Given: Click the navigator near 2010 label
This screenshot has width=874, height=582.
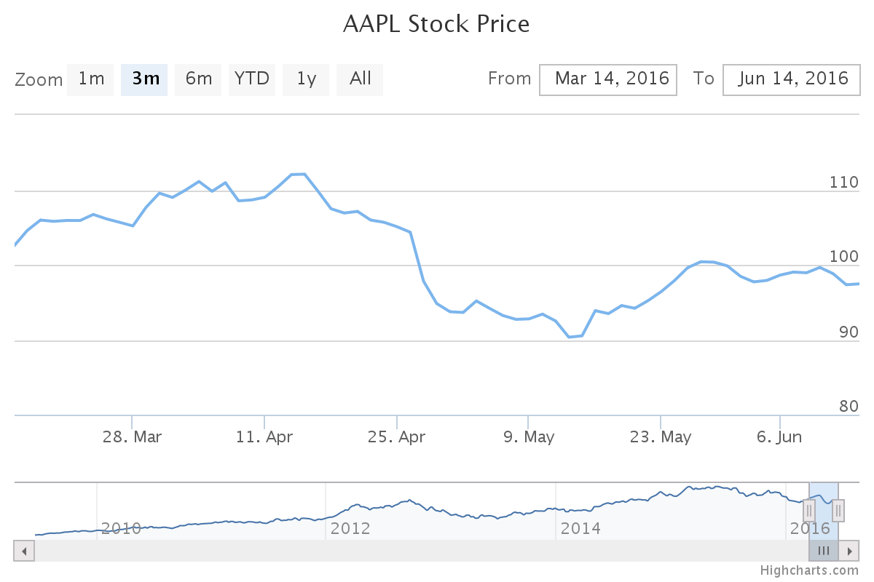Looking at the screenshot, I should pos(121,527).
